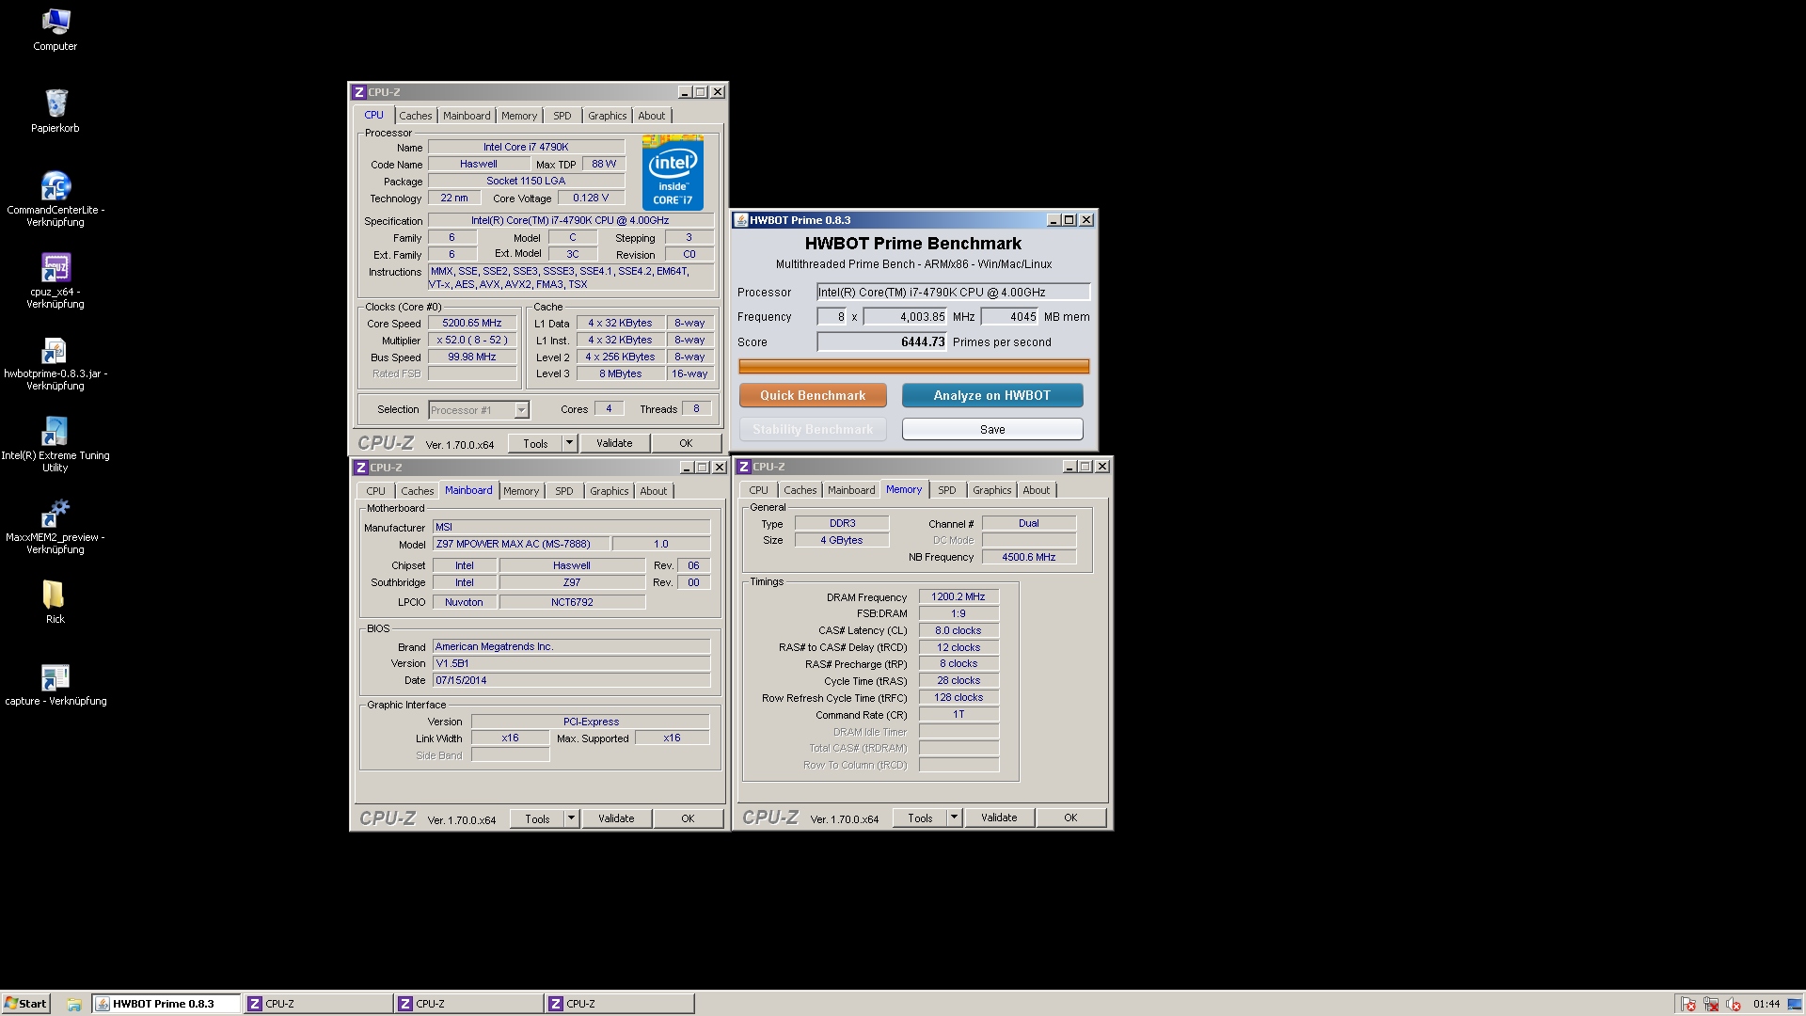Click the Analyze on HWBOT button
The image size is (1806, 1016).
click(992, 396)
